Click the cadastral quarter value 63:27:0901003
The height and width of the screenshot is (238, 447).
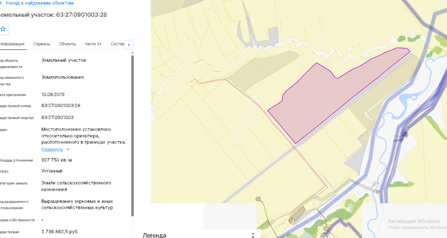[x=58, y=118]
